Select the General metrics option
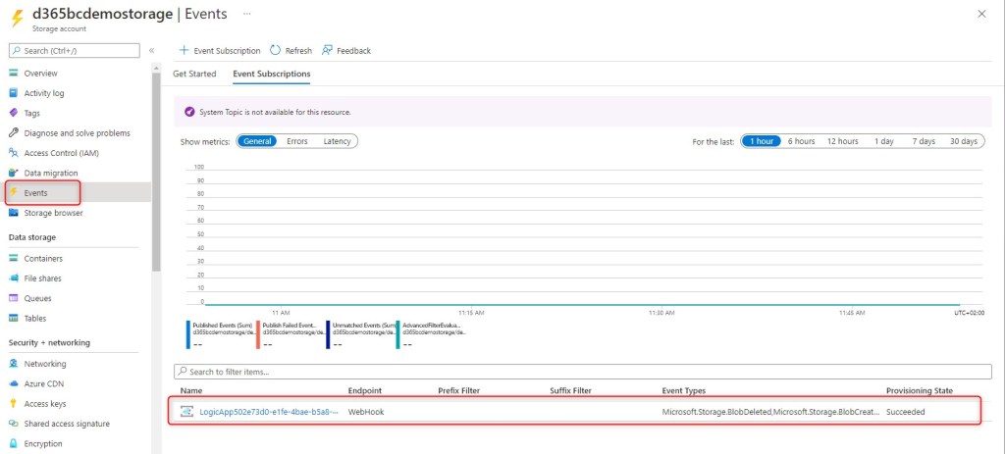The image size is (1005, 454). [x=257, y=141]
